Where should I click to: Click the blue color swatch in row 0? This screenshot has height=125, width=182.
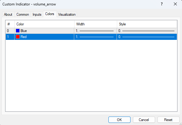18,31
